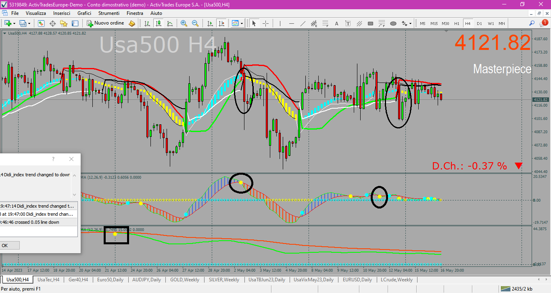The width and height of the screenshot is (551, 293).
Task: Switch timeframe to D1
Action: click(x=479, y=23)
